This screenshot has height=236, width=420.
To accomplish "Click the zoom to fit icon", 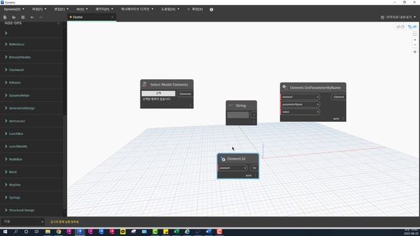I will [x=415, y=35].
